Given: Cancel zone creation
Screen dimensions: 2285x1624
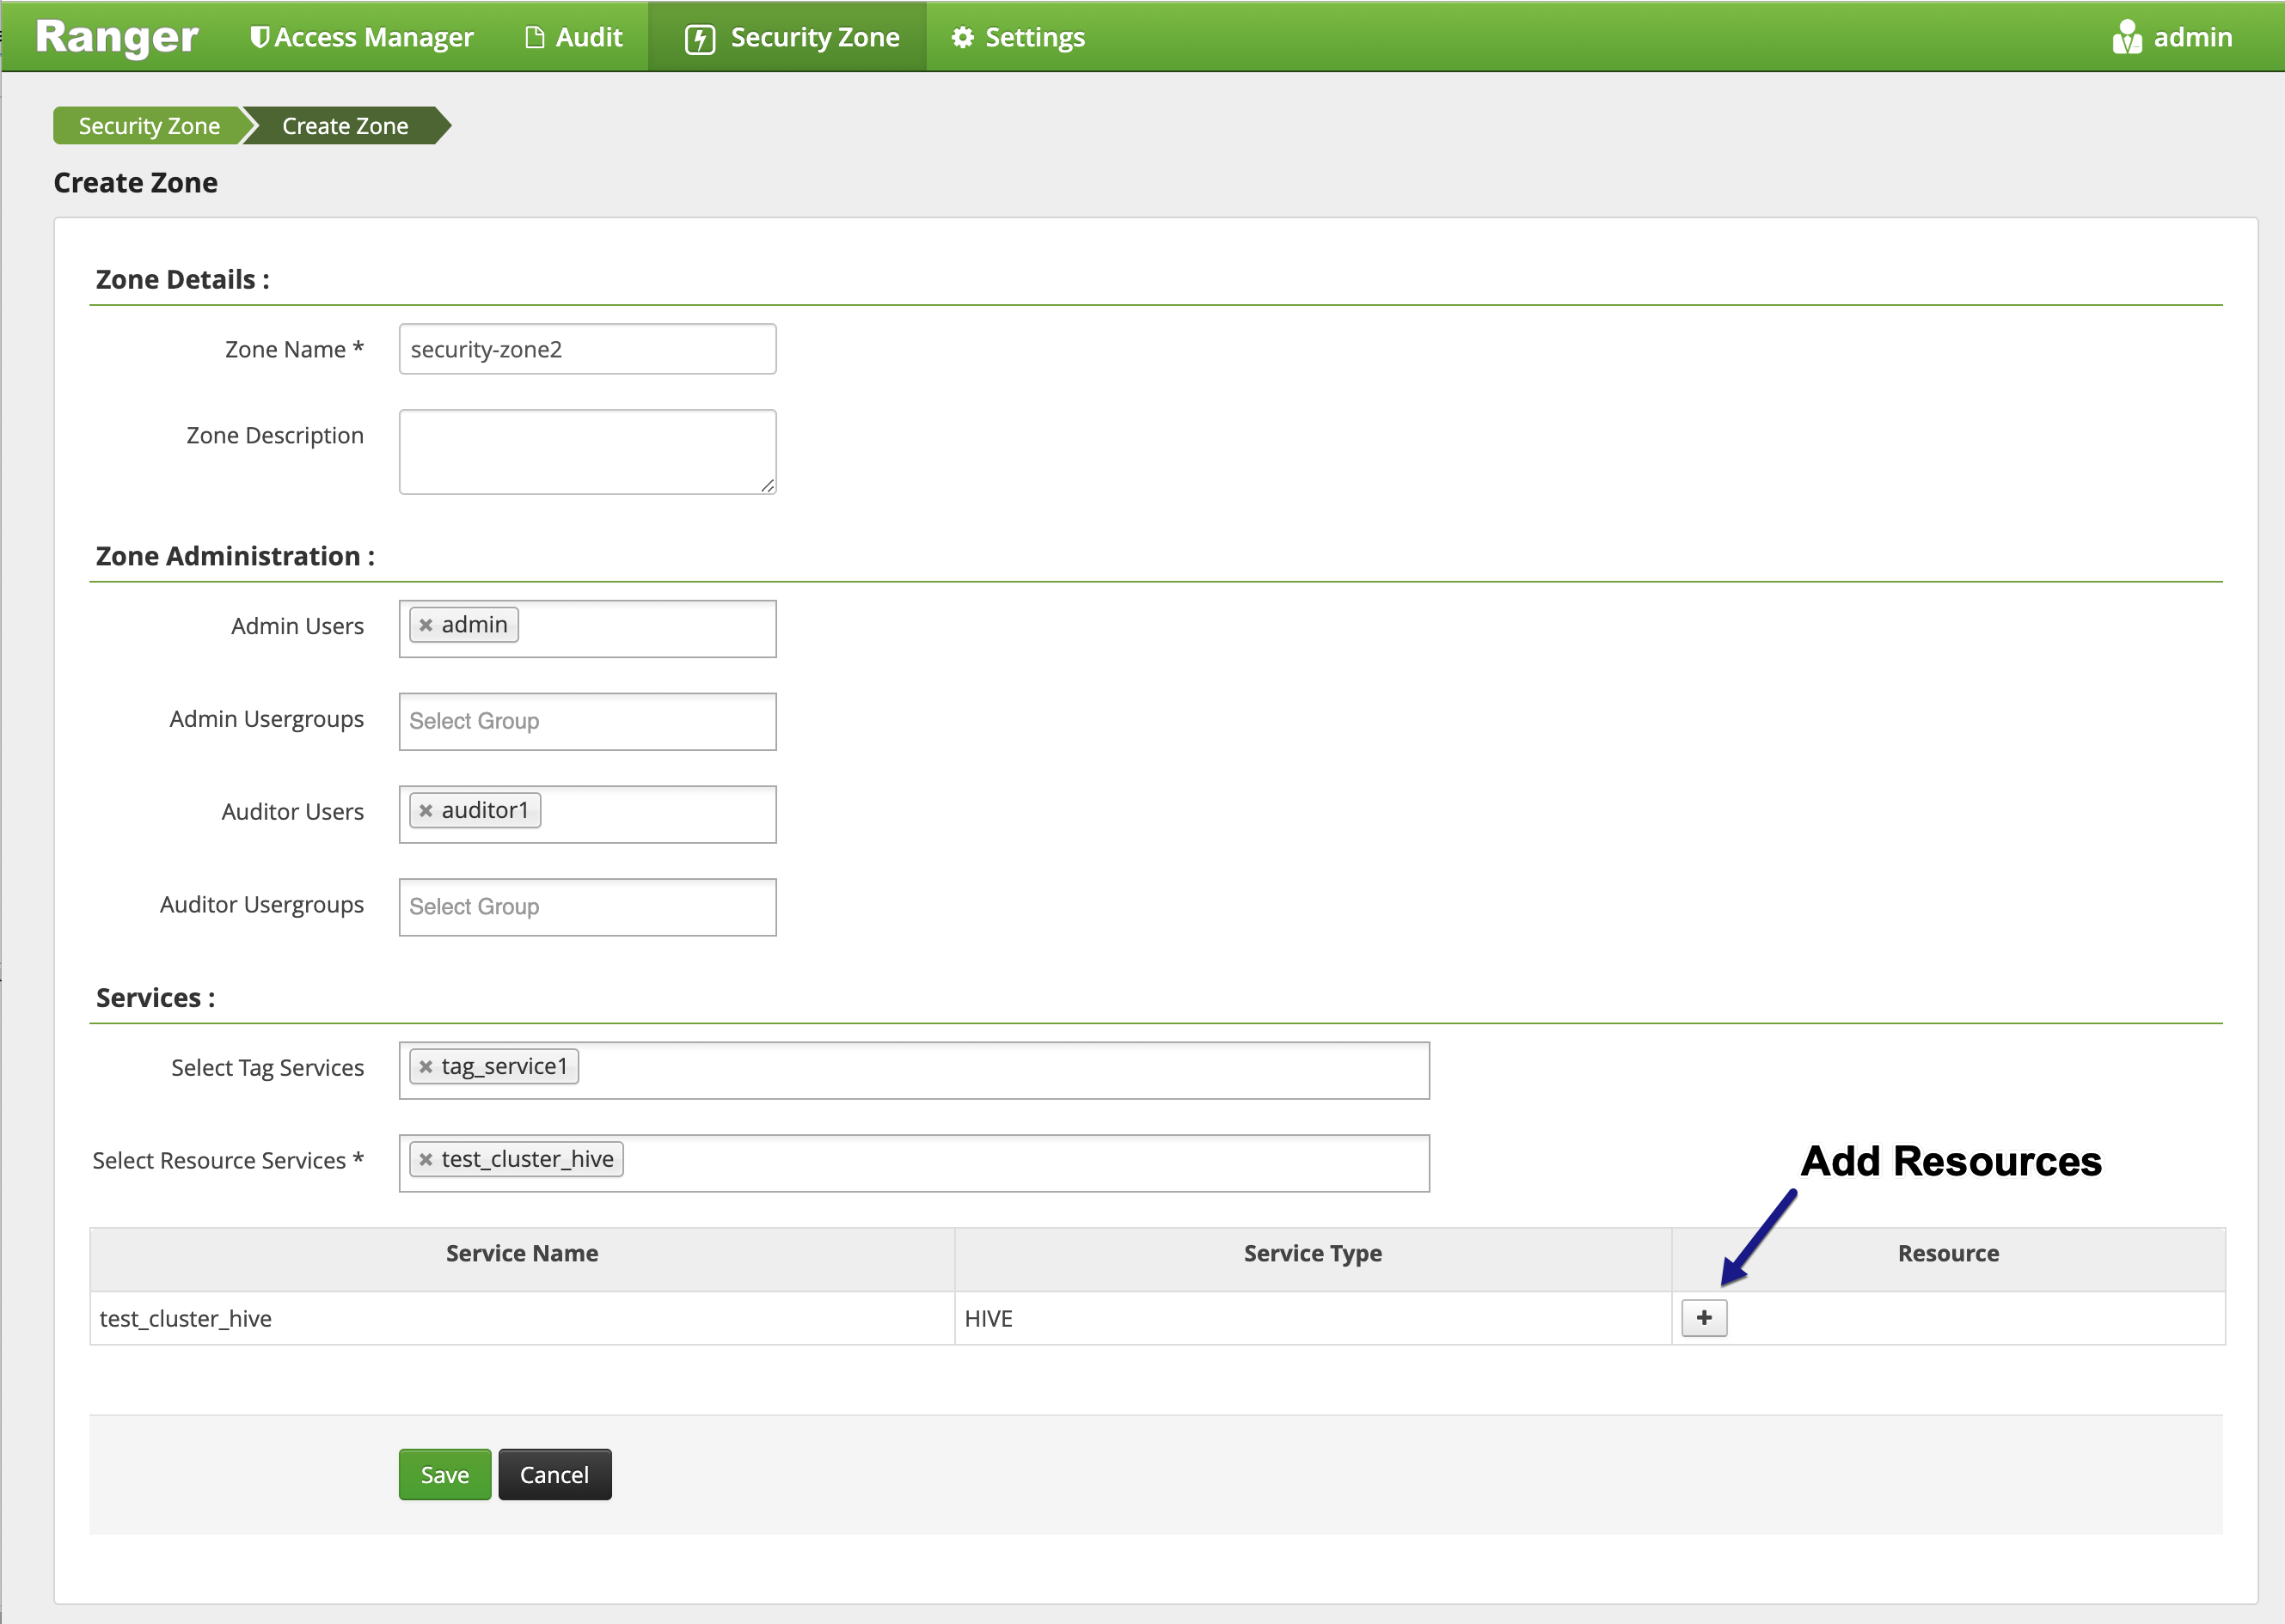Looking at the screenshot, I should (555, 1475).
